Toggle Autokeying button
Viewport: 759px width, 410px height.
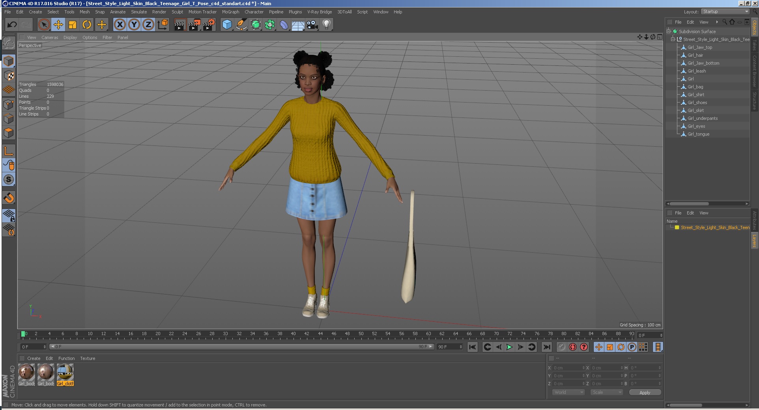click(x=572, y=347)
